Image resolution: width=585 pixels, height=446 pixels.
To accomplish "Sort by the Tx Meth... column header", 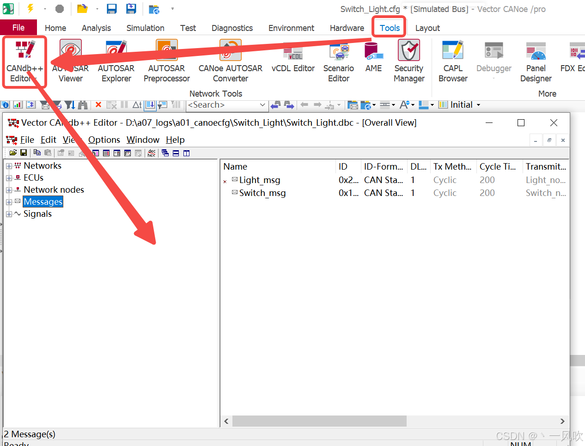I will pyautogui.click(x=453, y=166).
